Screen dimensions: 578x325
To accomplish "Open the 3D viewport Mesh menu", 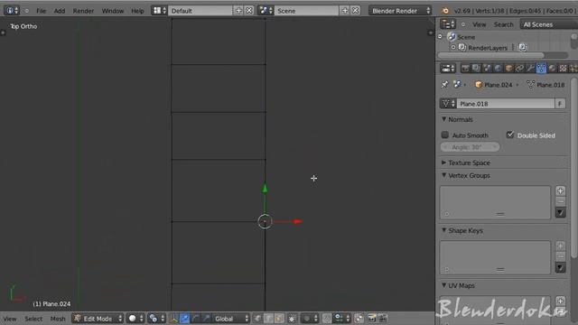I will pos(58,319).
